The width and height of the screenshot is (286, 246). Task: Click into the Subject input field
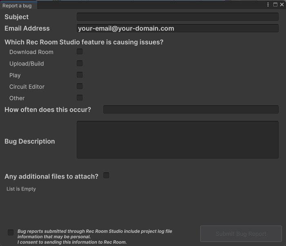tap(177, 17)
